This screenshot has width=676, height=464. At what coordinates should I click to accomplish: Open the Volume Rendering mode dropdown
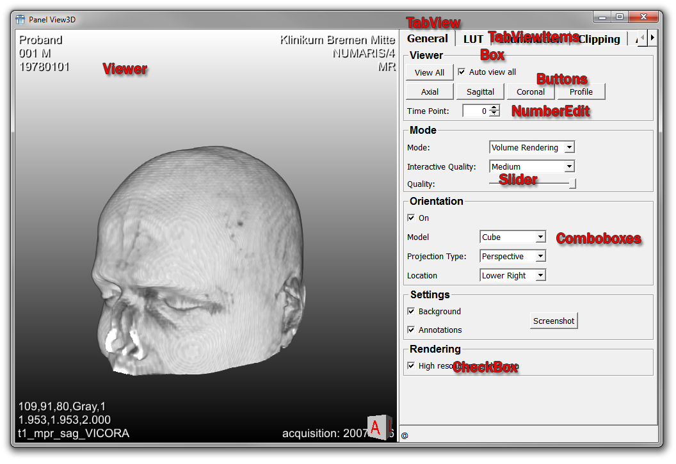[569, 148]
